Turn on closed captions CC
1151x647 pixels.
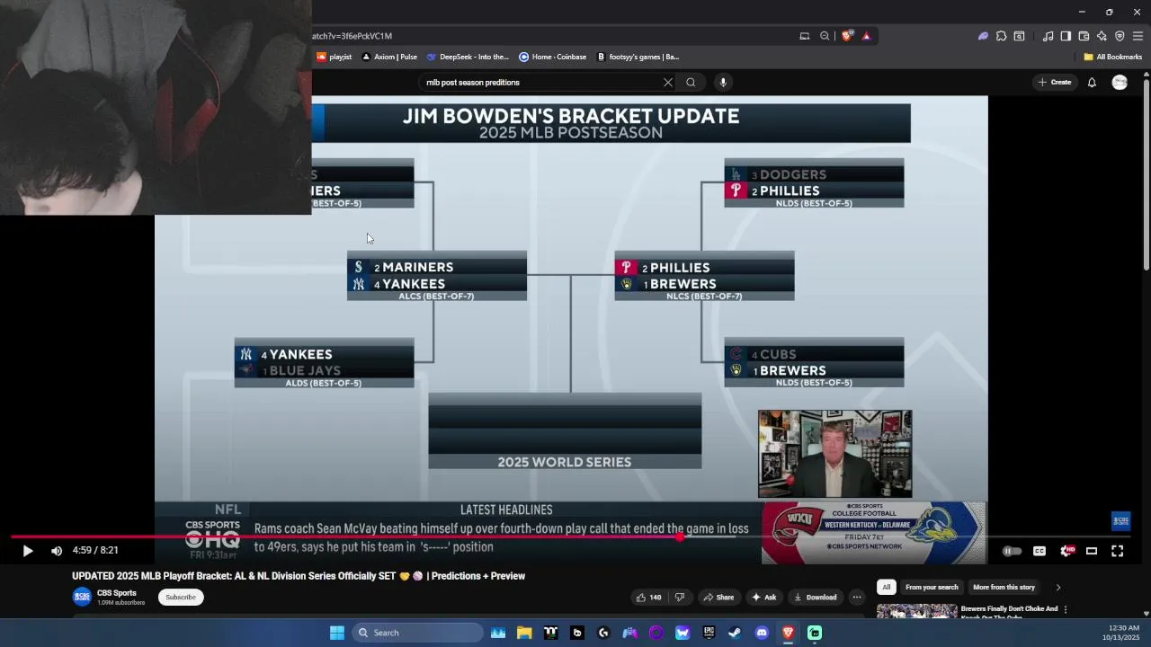pos(1039,551)
